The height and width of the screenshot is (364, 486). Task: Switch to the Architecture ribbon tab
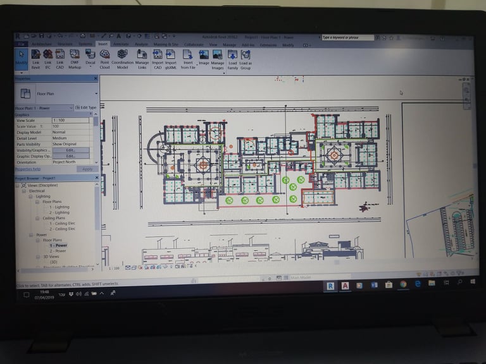coord(42,44)
